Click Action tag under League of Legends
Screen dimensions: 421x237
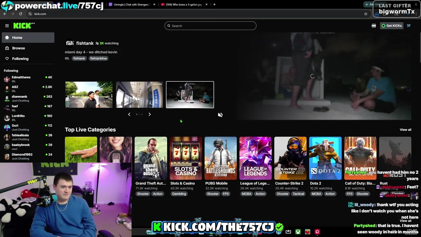coord(260,194)
